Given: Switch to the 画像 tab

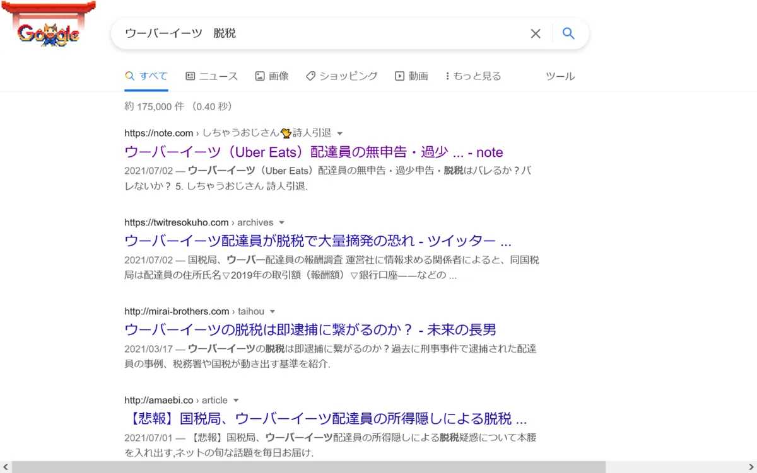Looking at the screenshot, I should [x=272, y=76].
